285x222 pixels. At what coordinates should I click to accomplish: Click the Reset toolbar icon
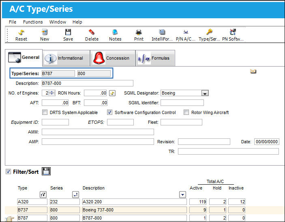coord(21,32)
